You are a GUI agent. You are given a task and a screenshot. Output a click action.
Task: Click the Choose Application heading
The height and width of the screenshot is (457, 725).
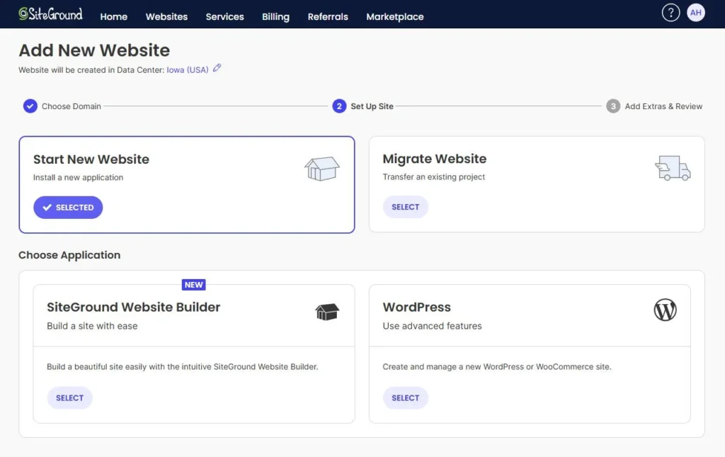click(x=69, y=255)
